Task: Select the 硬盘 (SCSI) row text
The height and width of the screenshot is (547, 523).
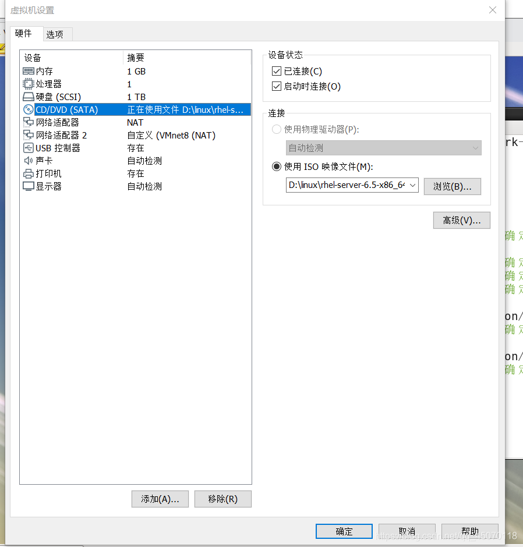Action: click(58, 97)
